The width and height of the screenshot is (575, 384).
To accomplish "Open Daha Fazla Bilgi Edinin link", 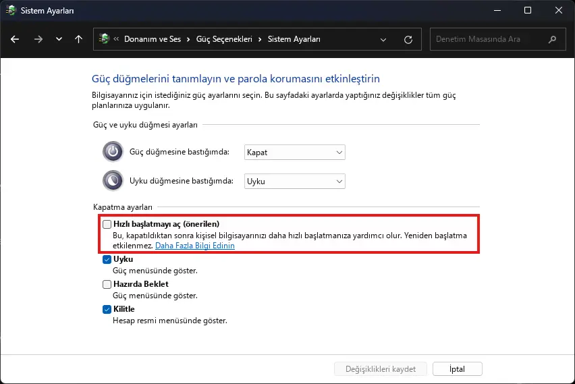I will (x=195, y=246).
